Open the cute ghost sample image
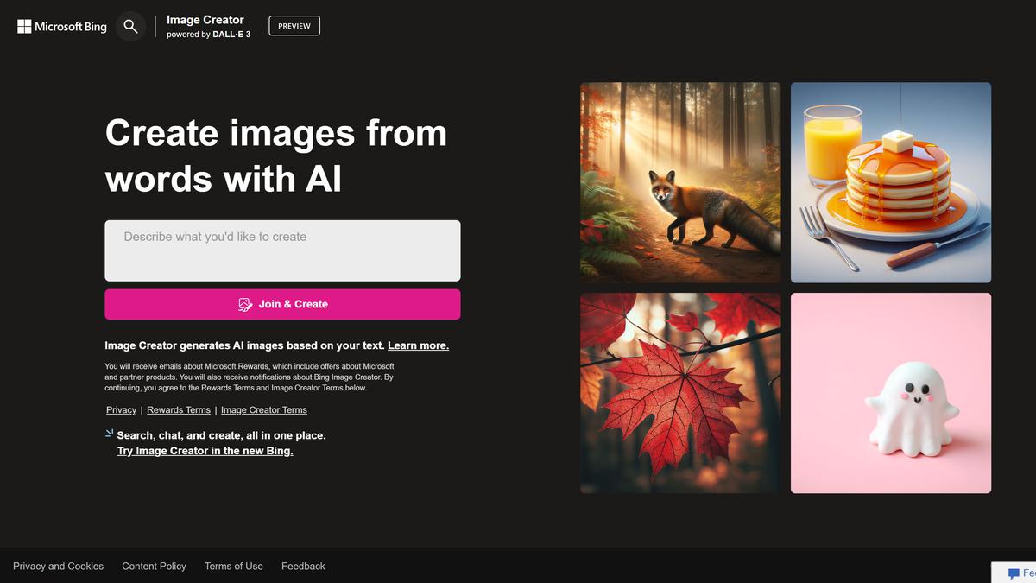The width and height of the screenshot is (1036, 583). click(891, 391)
